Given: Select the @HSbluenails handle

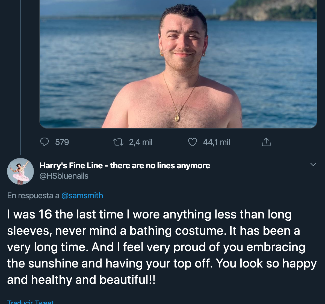Looking at the screenshot, I should (x=64, y=176).
